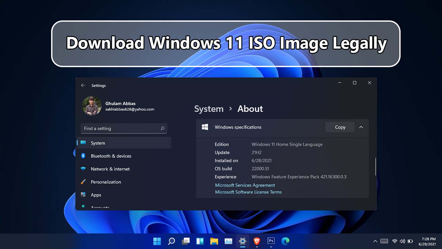Copy the Windows specifications
Image resolution: width=442 pixels, height=249 pixels.
(340, 127)
